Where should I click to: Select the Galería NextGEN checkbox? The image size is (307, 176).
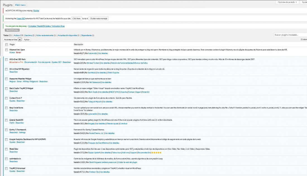(6, 120)
